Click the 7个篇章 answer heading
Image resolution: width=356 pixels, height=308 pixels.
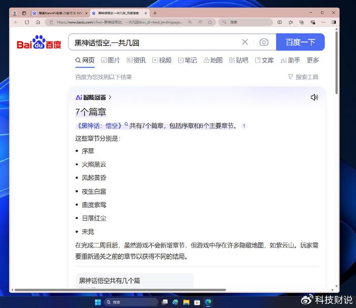(91, 112)
